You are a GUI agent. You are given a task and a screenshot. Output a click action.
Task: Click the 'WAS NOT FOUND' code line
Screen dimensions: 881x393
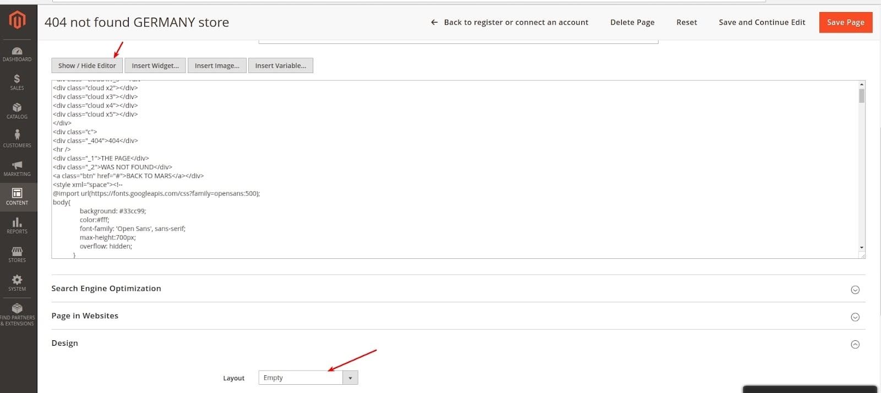(112, 167)
